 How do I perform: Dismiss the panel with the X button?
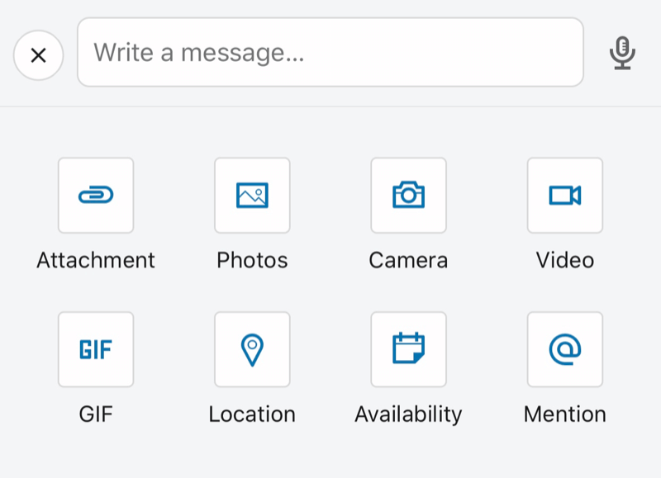click(x=38, y=54)
